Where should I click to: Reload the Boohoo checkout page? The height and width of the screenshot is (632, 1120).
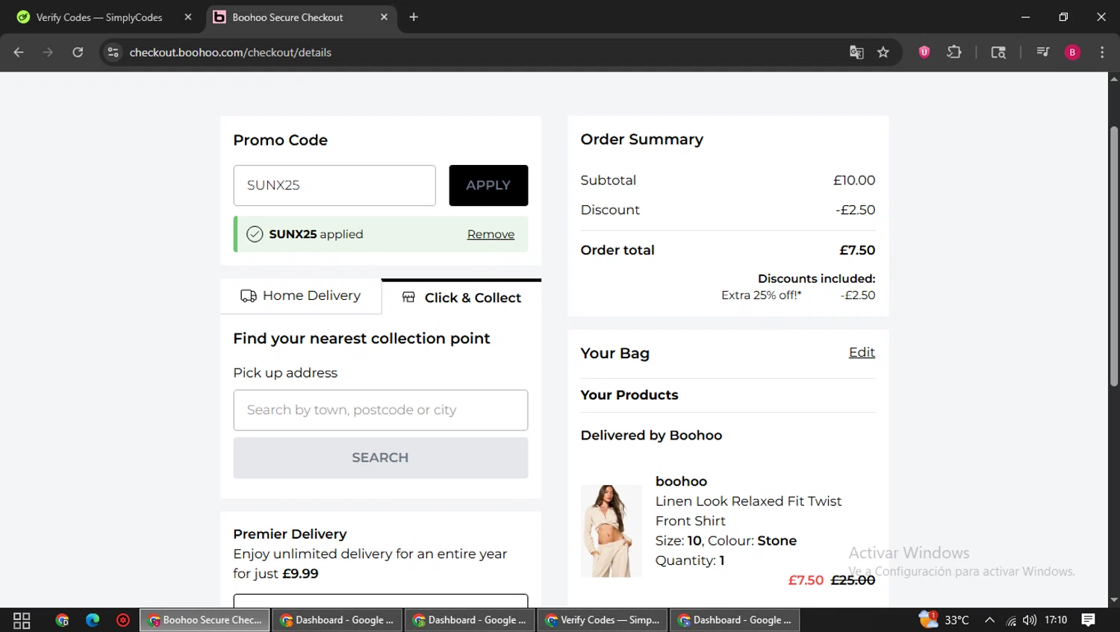point(78,52)
